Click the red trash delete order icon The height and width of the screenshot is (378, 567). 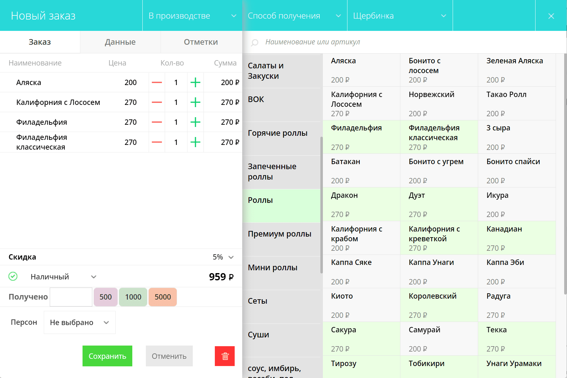pos(225,356)
